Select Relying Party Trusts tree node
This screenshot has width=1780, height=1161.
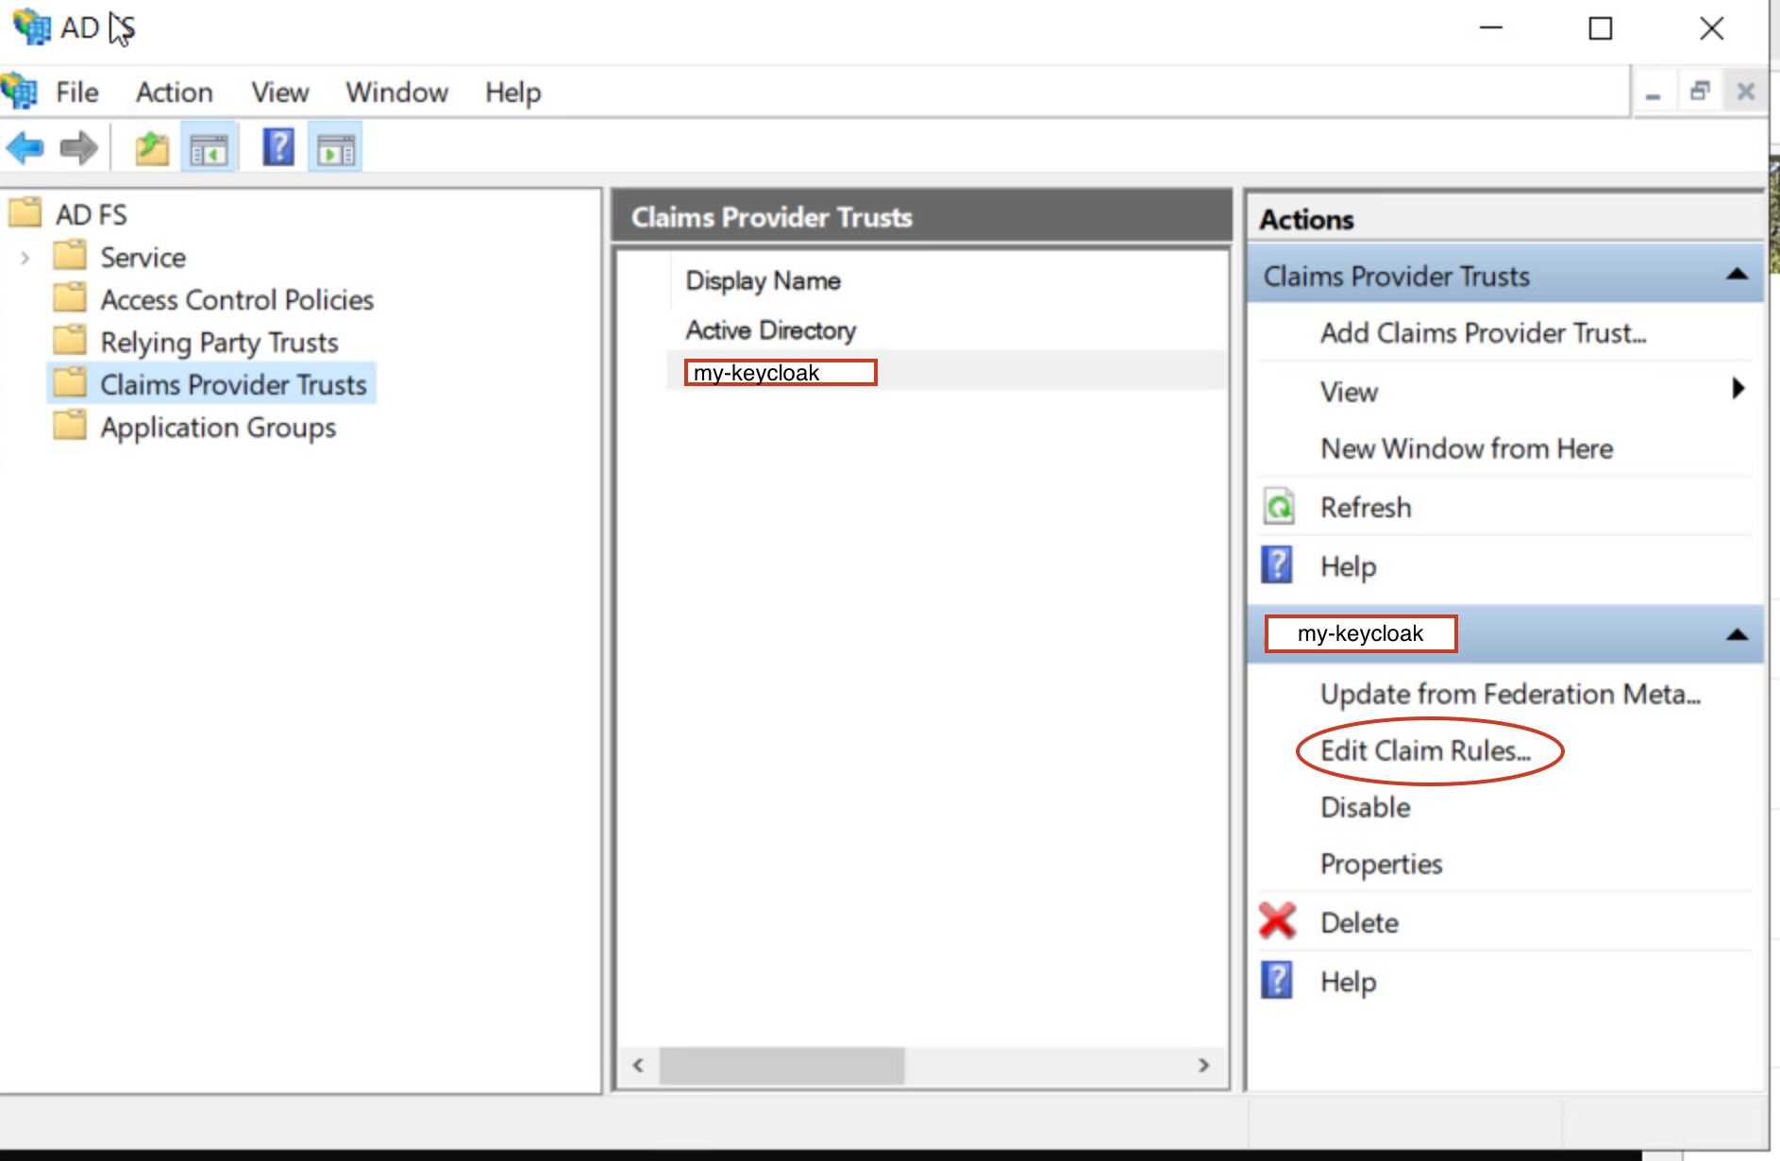pos(219,343)
